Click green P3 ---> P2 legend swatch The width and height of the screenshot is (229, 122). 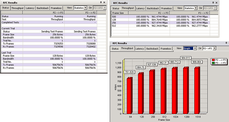[213, 63]
